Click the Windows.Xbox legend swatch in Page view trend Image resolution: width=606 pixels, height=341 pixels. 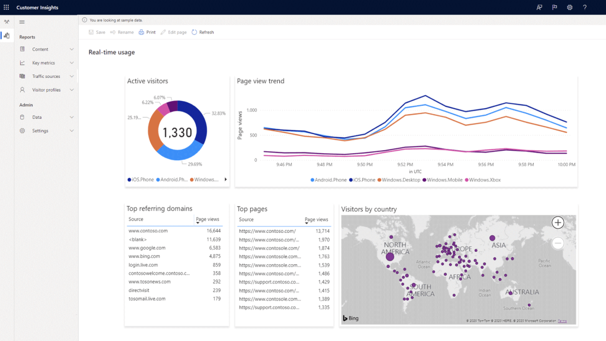point(467,180)
